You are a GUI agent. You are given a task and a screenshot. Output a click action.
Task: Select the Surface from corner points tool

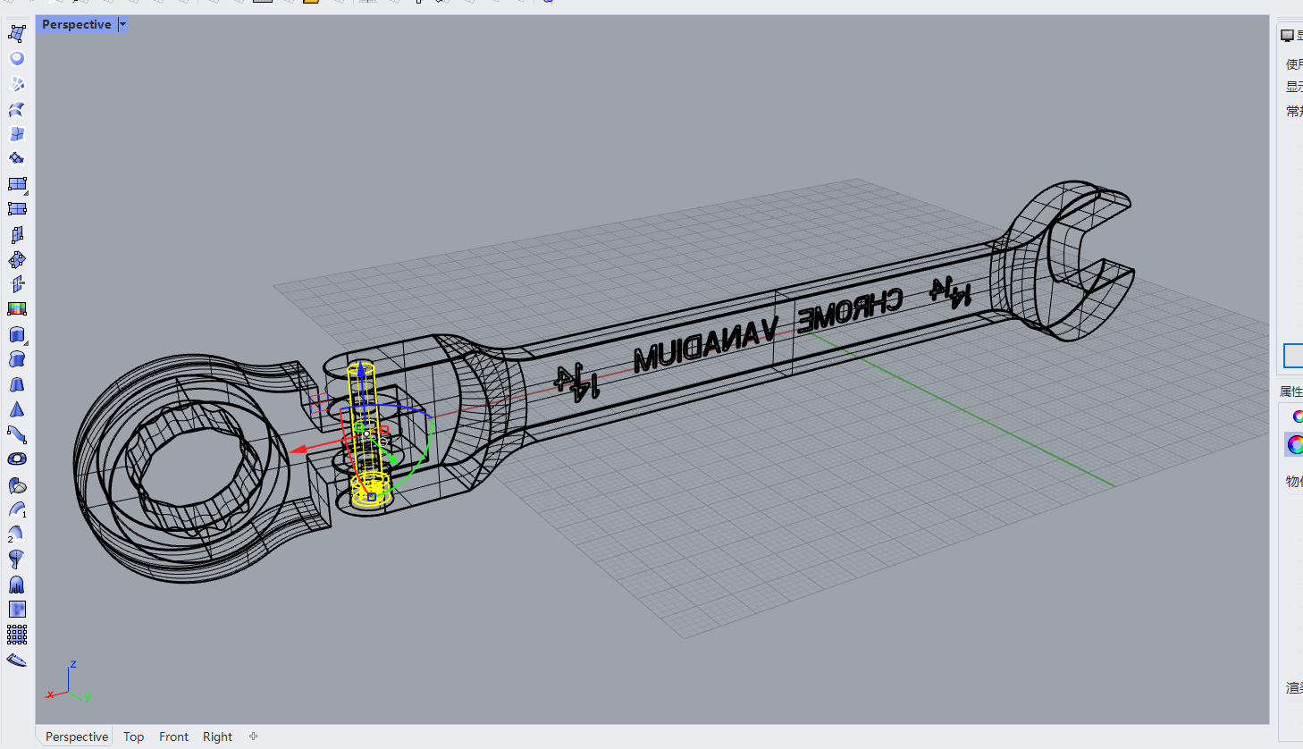click(x=16, y=34)
